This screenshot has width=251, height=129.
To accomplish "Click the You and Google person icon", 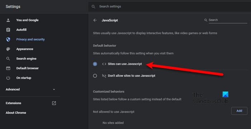I will pyautogui.click(x=8, y=20).
